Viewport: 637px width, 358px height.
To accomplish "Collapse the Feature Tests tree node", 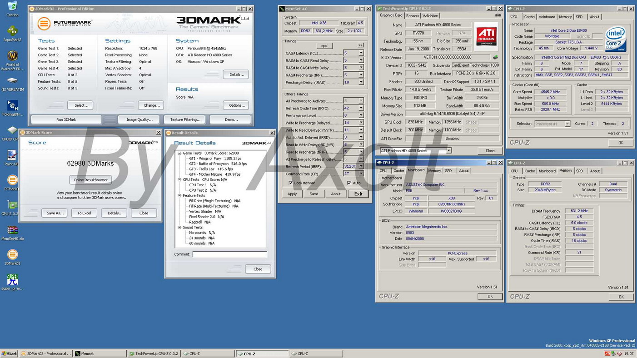I will pos(179,196).
